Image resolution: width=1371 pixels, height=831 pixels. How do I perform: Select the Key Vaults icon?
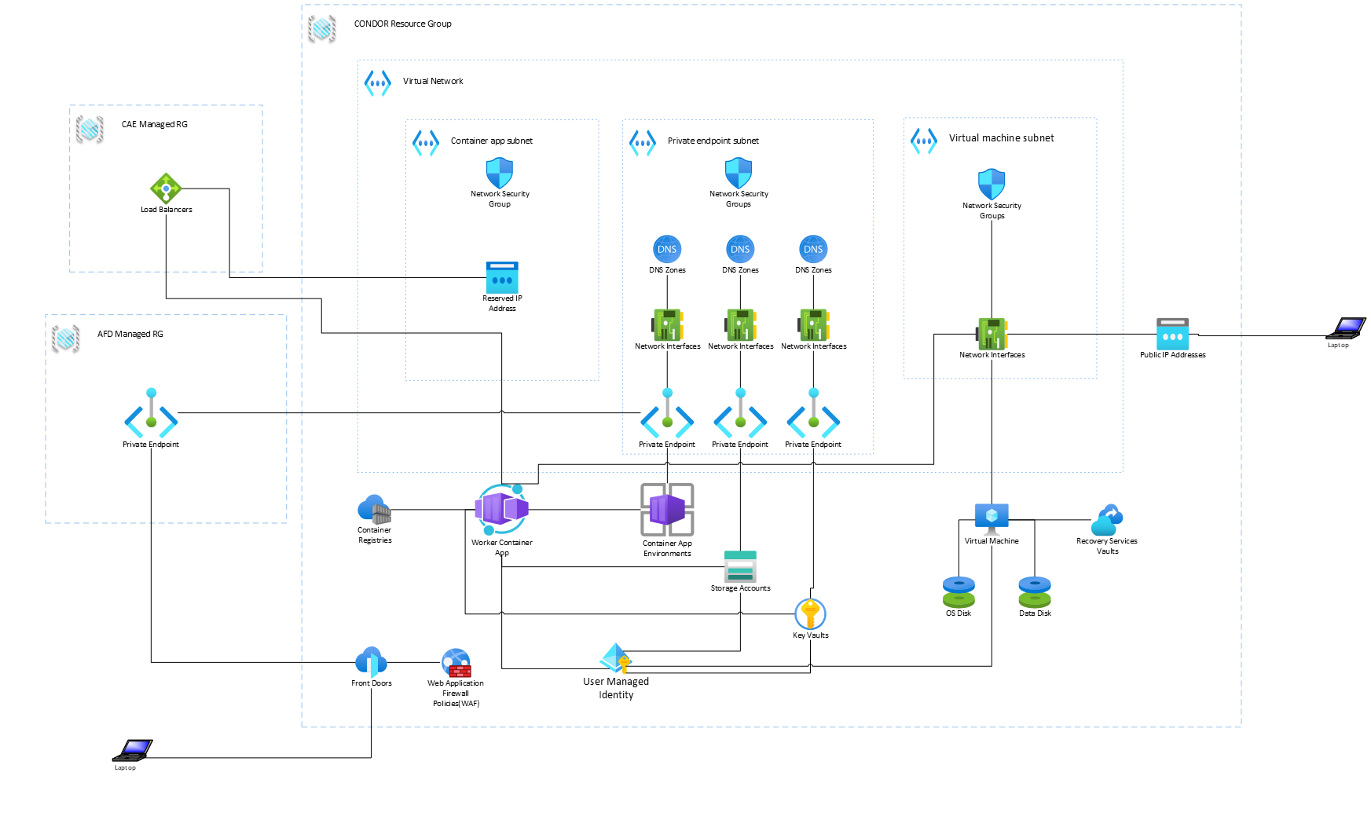pos(810,614)
